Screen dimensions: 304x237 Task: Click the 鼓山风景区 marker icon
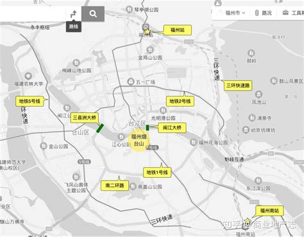coord(273,81)
